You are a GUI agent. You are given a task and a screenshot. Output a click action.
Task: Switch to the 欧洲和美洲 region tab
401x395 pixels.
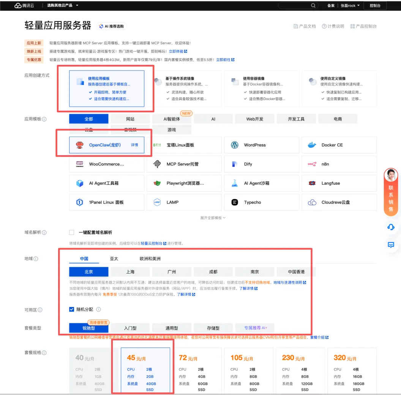(x=150, y=258)
